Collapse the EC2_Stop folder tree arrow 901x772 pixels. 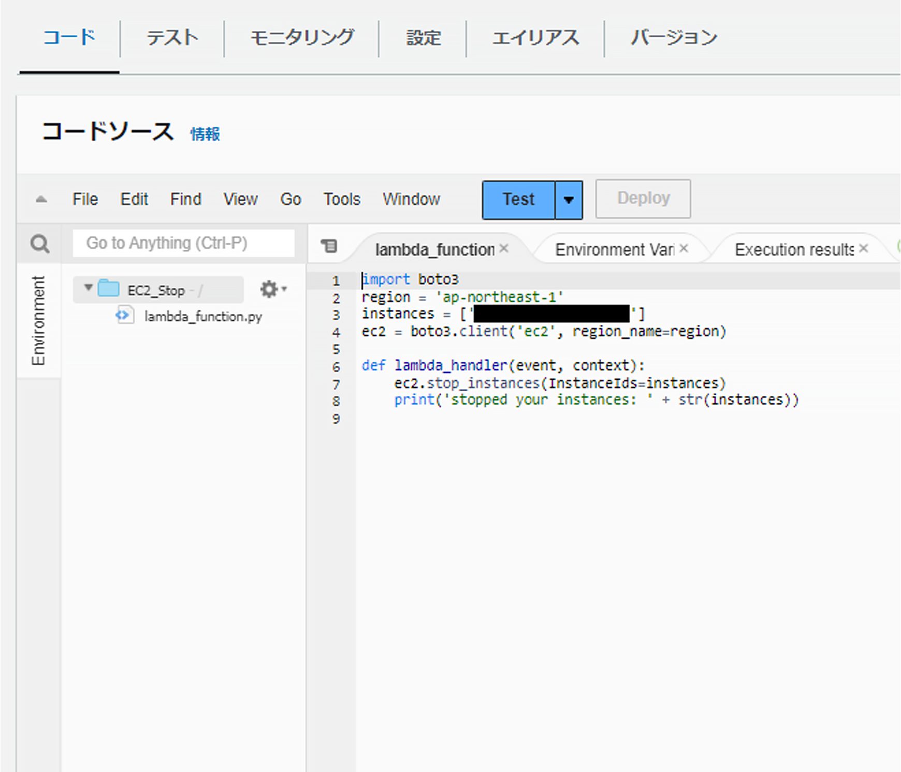(x=89, y=288)
